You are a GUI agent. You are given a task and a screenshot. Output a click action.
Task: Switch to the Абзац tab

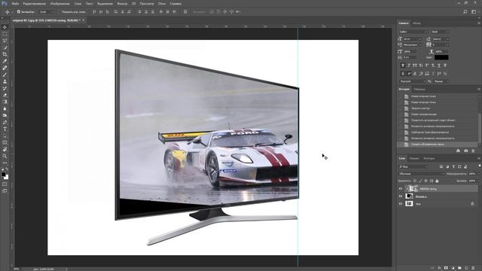416,23
